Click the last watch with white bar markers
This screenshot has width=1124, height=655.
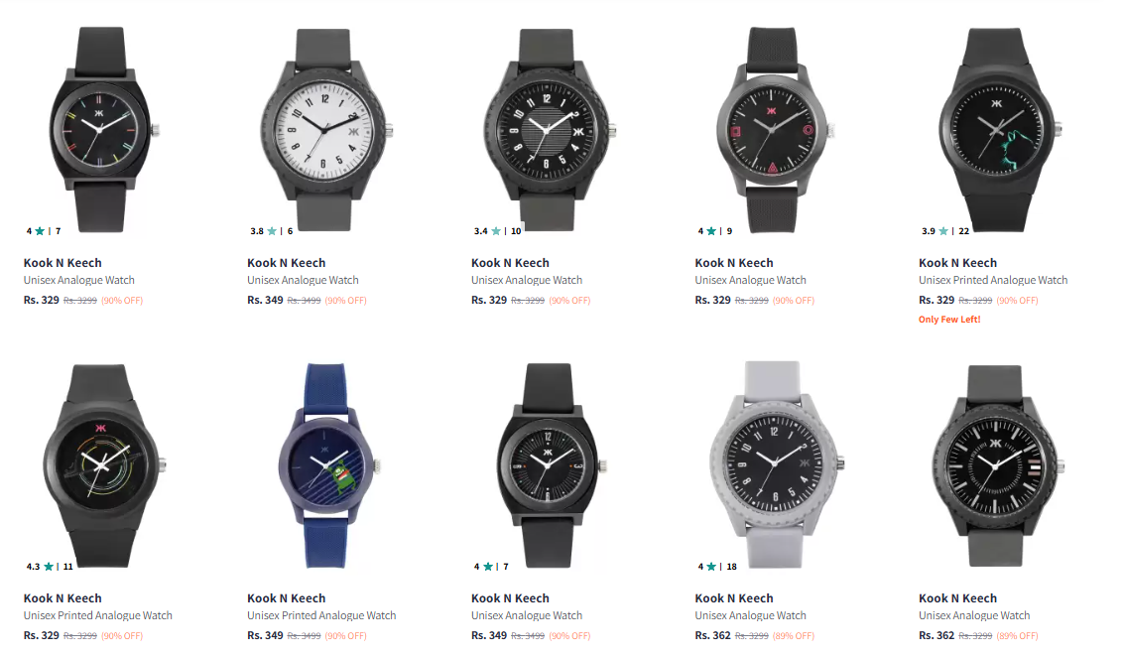(x=998, y=464)
